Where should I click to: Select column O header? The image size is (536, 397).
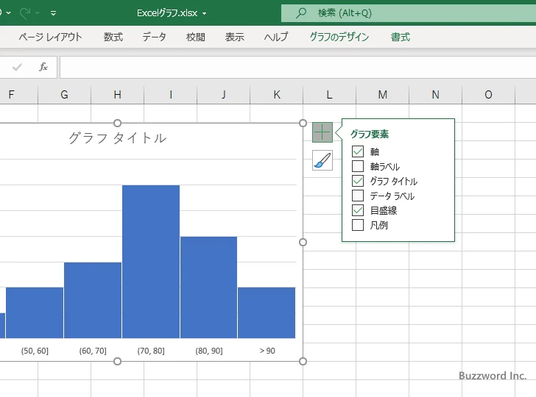488,95
